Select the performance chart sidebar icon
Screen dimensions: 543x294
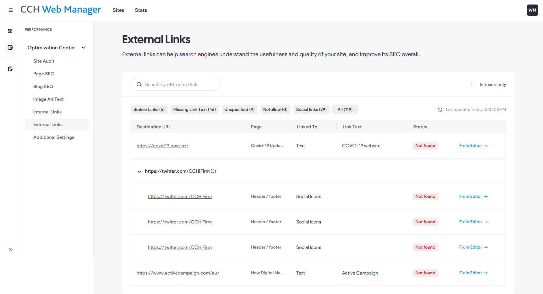[x=10, y=47]
